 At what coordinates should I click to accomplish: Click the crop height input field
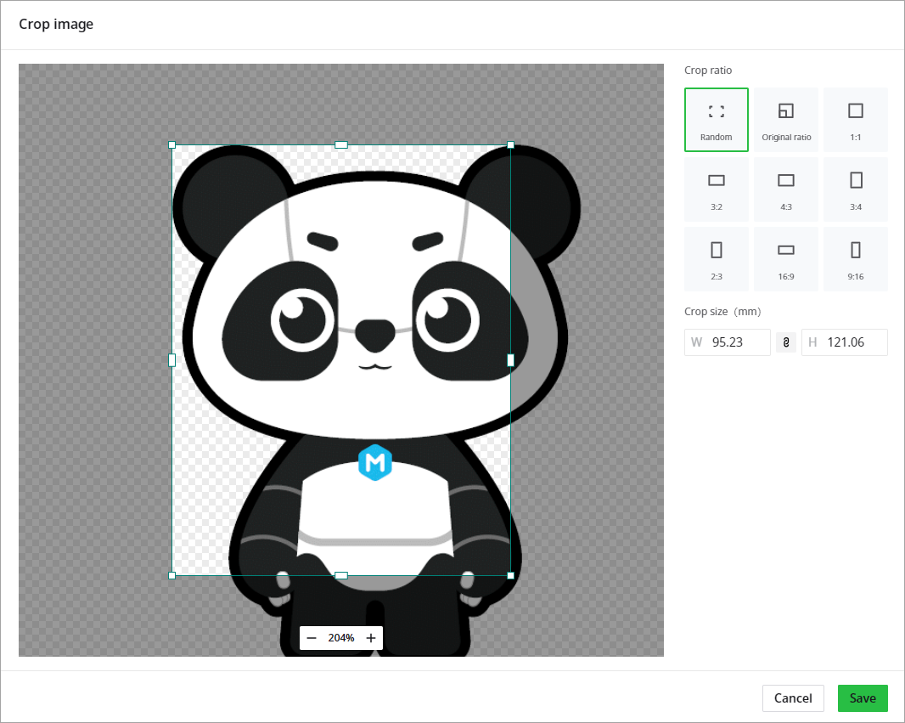tap(852, 342)
